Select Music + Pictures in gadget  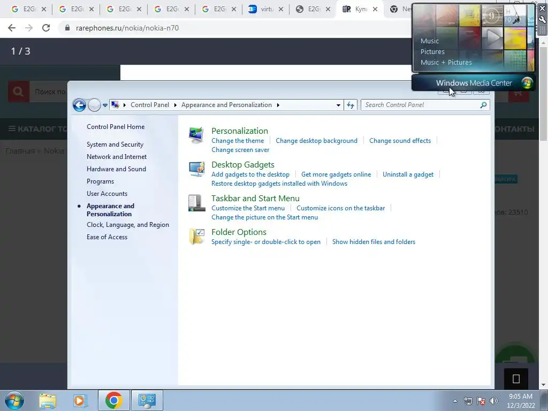(446, 62)
